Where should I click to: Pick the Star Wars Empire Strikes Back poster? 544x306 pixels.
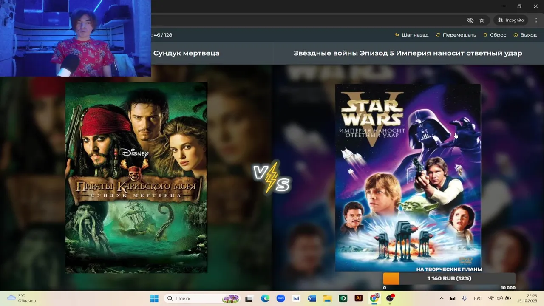coord(408,178)
